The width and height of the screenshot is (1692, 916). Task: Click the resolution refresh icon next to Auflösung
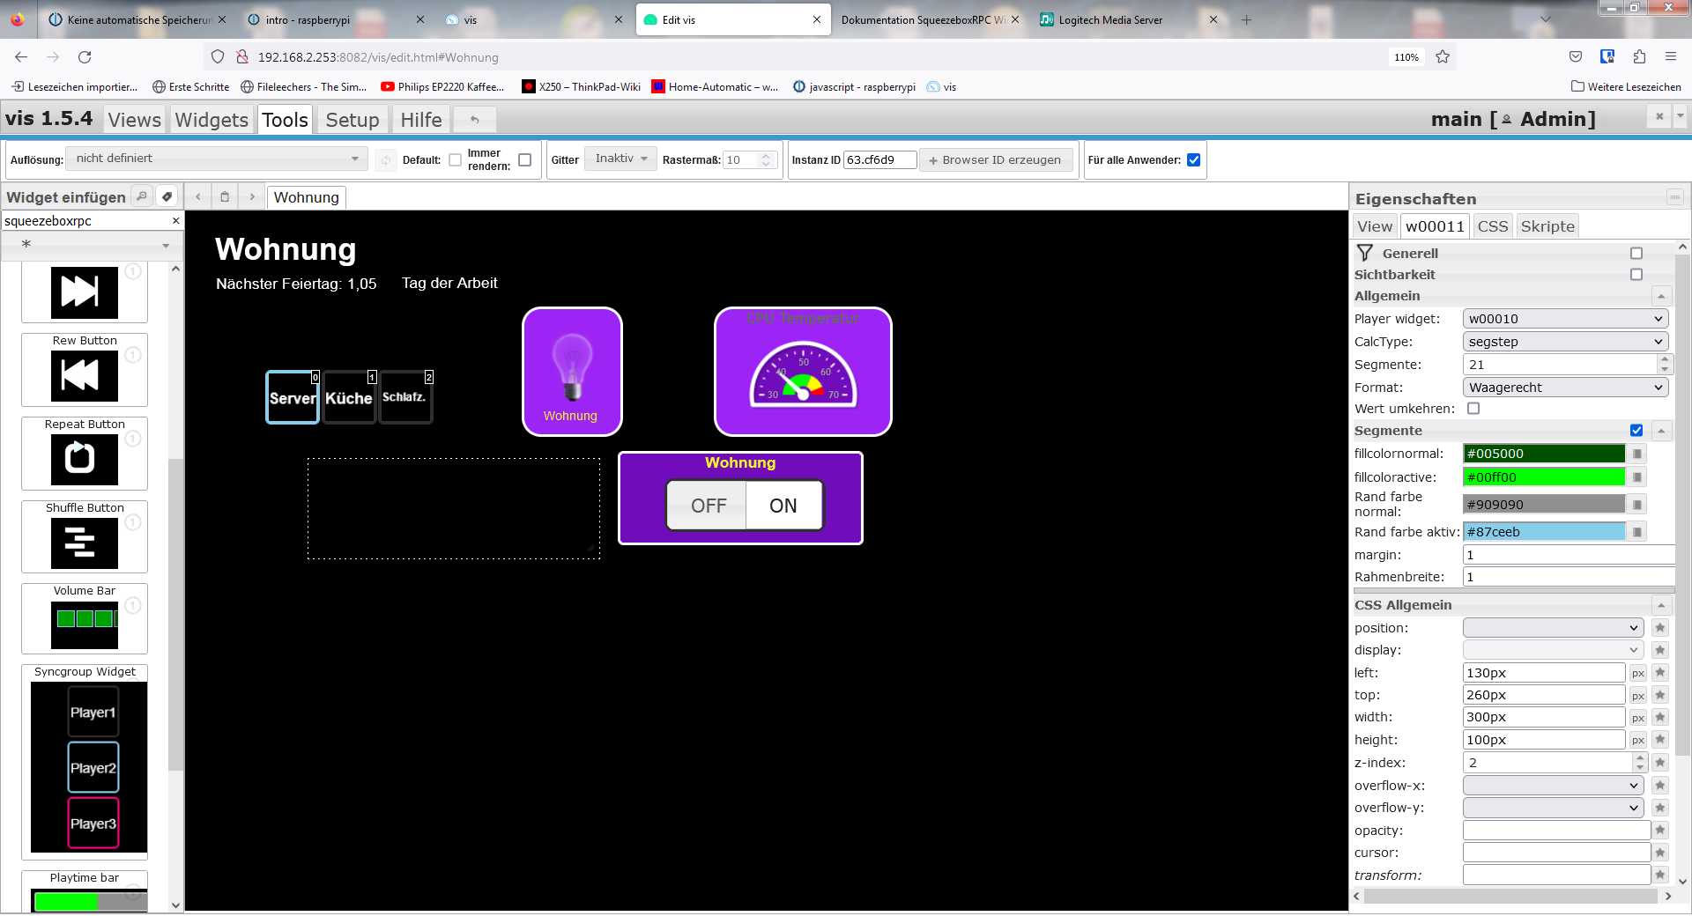(x=385, y=160)
